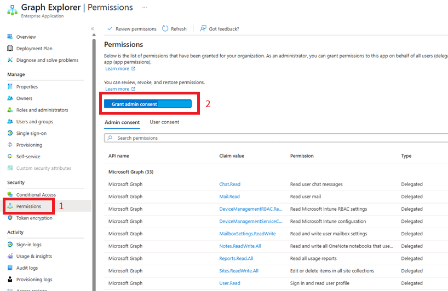
Task: Click the Got feedback person icon
Action: tap(203, 28)
